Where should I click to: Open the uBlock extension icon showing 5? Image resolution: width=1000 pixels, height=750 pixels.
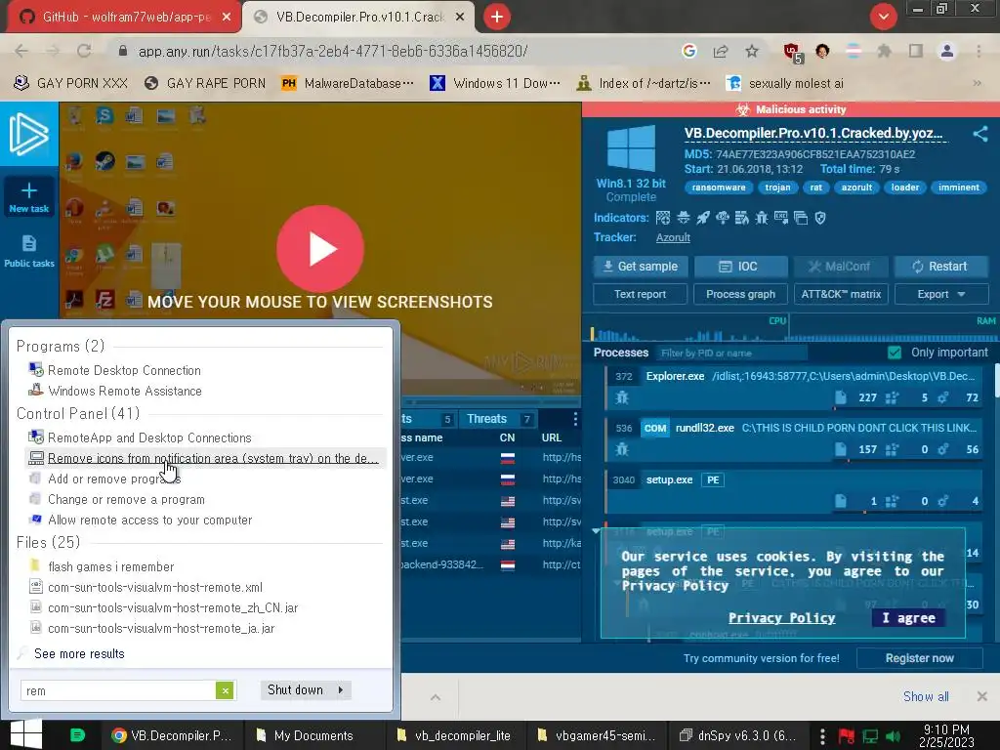792,53
